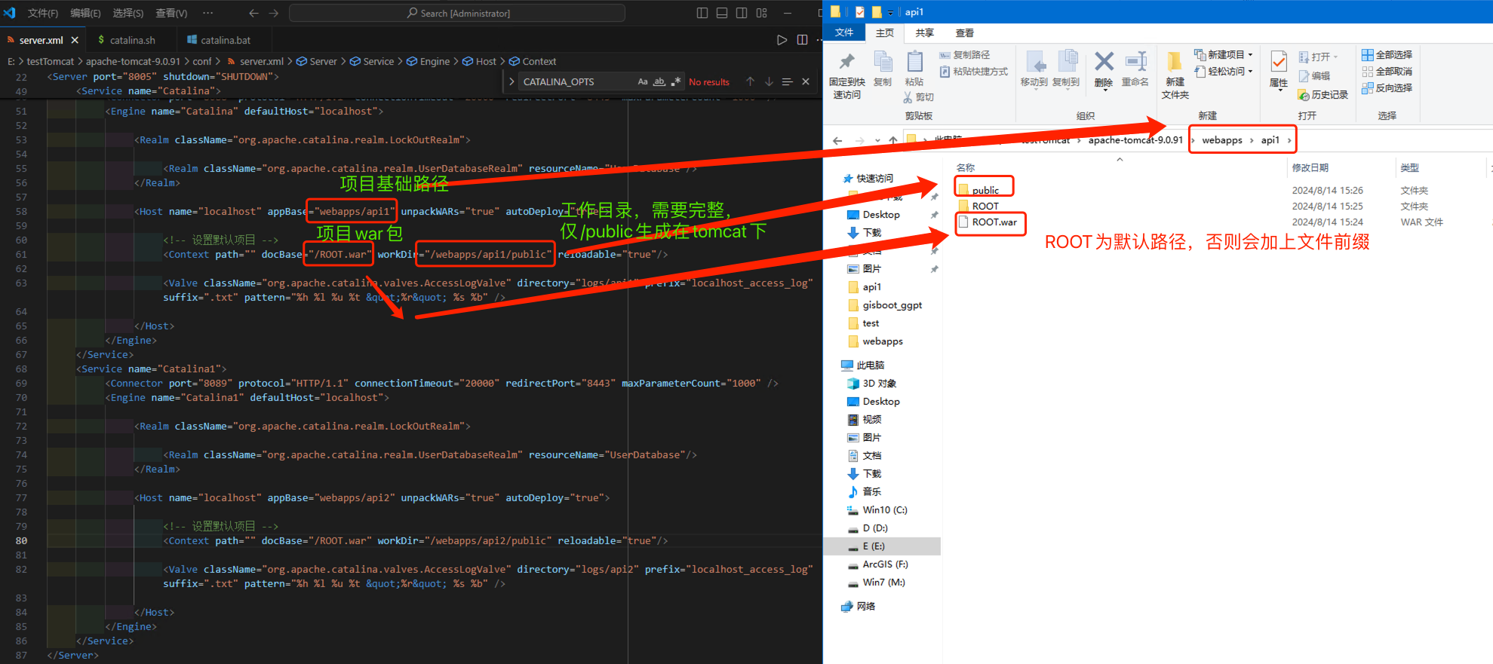Open the 查看 ribbon tab in Explorer

964,33
